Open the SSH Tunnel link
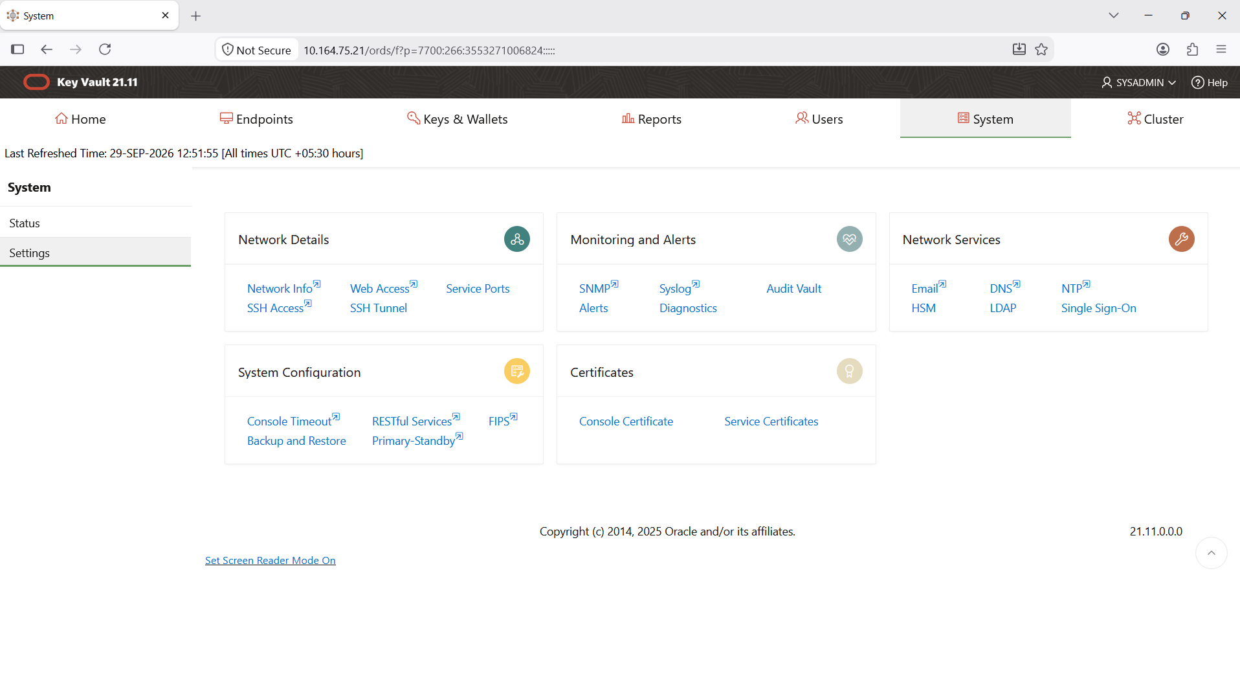Viewport: 1240px width, 687px height. [379, 308]
